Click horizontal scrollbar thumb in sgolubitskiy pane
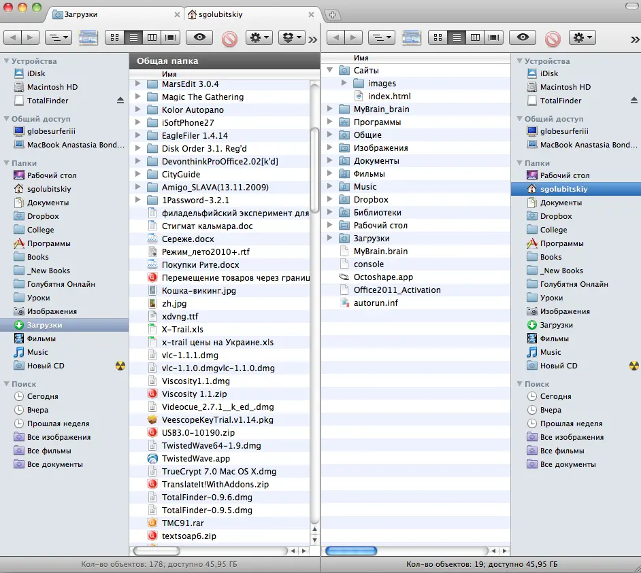This screenshot has height=573, width=641. pos(350,551)
